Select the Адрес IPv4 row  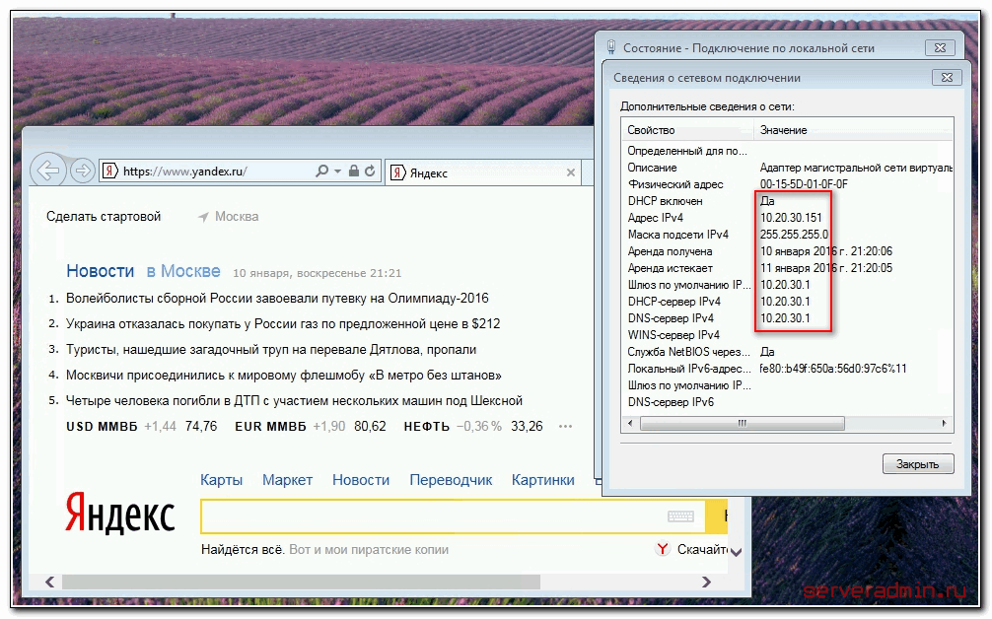tap(788, 218)
